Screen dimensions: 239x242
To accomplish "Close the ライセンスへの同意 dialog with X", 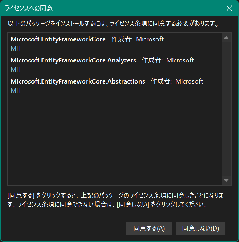I will [229, 8].
